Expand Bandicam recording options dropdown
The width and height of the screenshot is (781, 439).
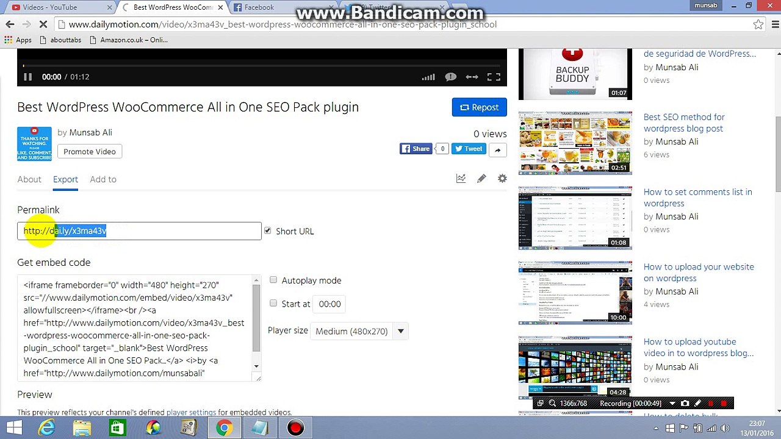[672, 403]
